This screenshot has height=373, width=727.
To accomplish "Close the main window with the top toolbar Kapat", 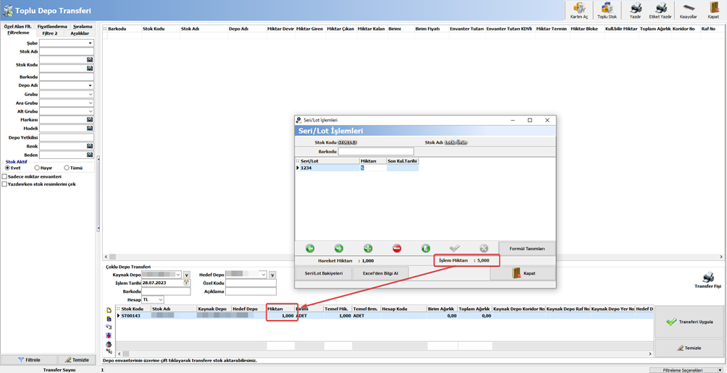I will pos(713,10).
